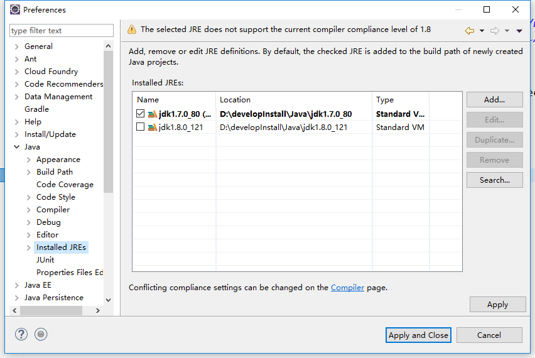The image size is (535, 358).
Task: Click the Edit... button
Action: pos(494,120)
